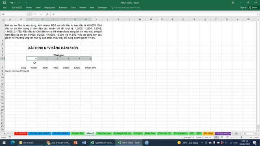The image size is (260, 146).
Task: Open the Ke hoach tra no sheet tab
Action: [x=122, y=133]
